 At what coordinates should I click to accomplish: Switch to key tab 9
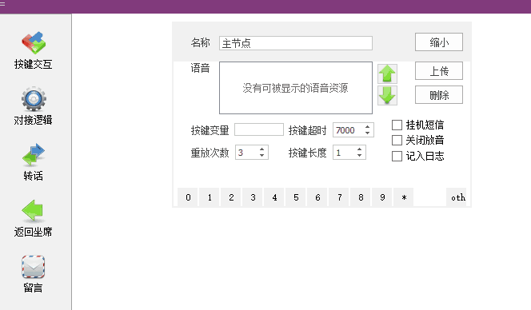point(382,197)
